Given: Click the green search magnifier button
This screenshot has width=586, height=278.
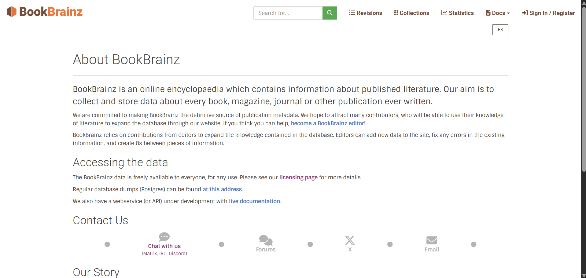Looking at the screenshot, I should click(330, 13).
